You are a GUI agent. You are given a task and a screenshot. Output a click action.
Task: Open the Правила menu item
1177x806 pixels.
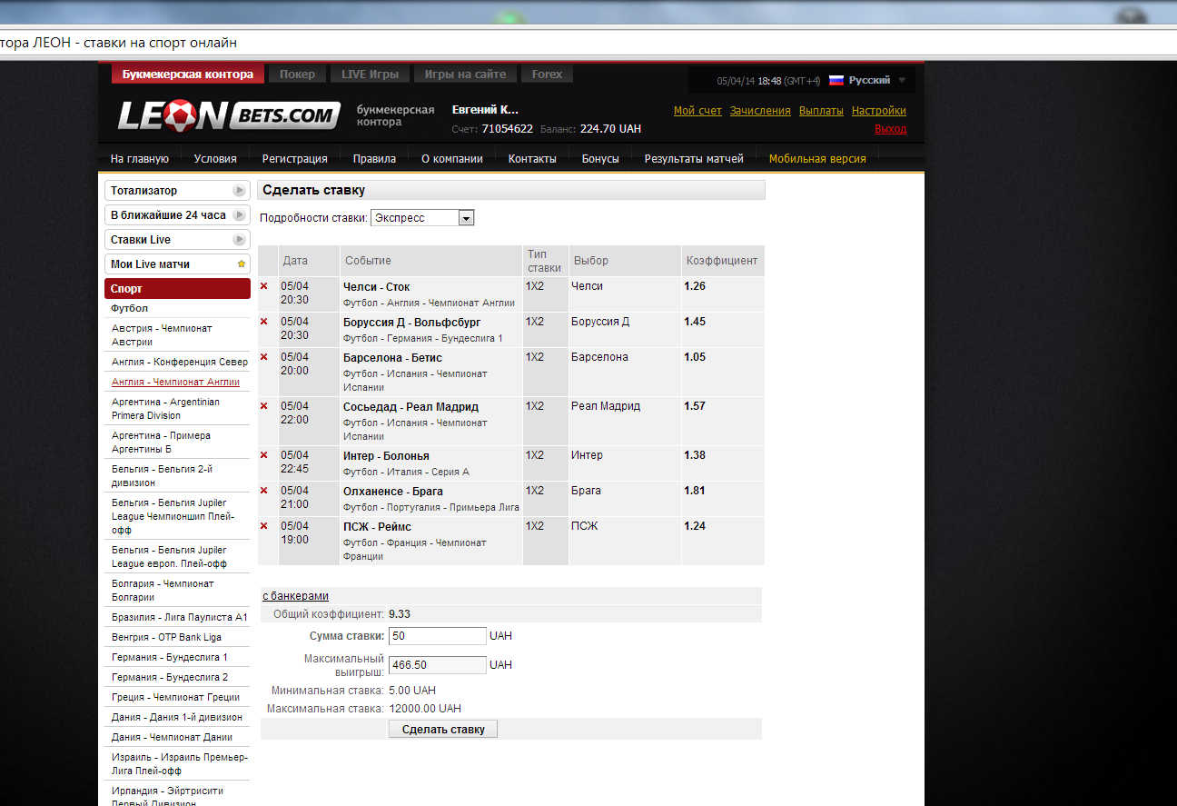click(374, 159)
